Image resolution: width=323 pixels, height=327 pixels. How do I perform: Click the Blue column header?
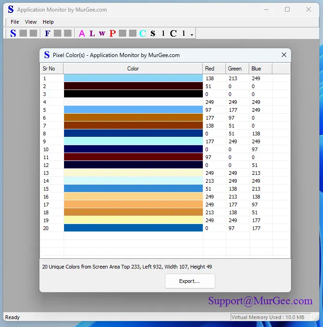click(x=261, y=69)
